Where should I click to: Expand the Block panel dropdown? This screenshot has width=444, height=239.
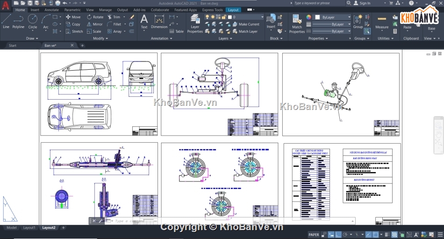[276, 38]
